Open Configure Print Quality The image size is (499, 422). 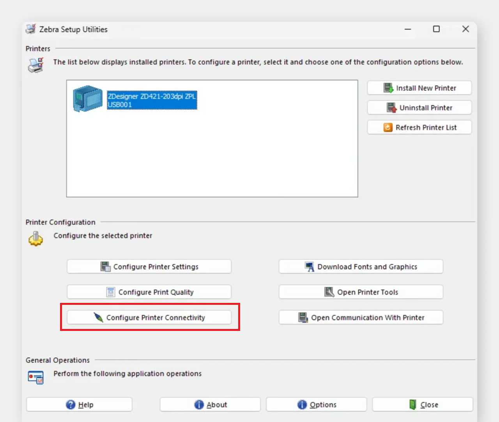(x=149, y=292)
